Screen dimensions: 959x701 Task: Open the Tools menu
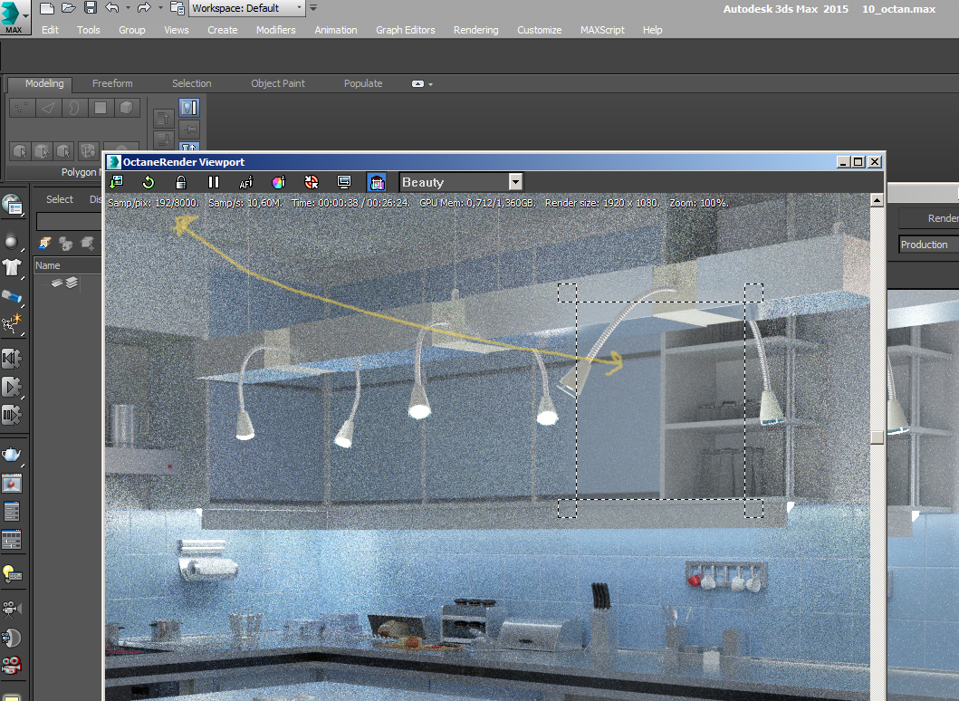[x=89, y=30]
